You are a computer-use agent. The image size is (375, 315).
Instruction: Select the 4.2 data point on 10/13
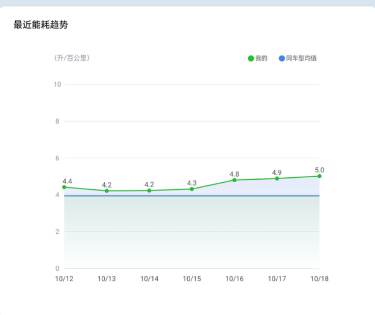(107, 190)
